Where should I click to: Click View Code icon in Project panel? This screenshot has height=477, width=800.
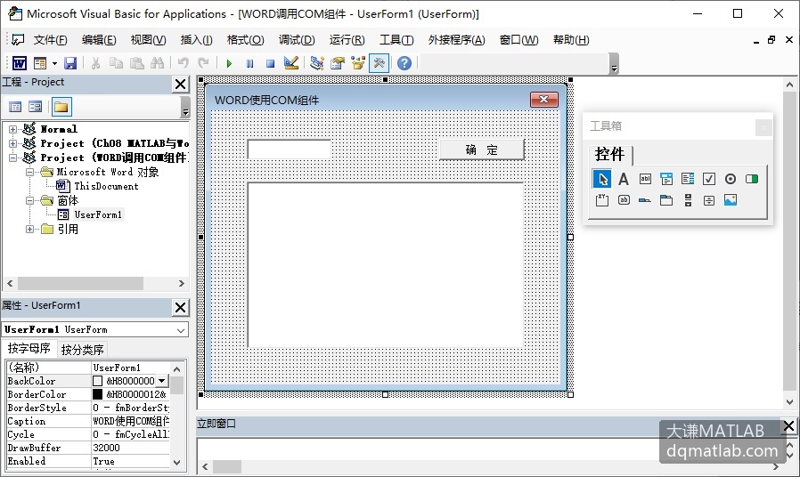[x=15, y=107]
